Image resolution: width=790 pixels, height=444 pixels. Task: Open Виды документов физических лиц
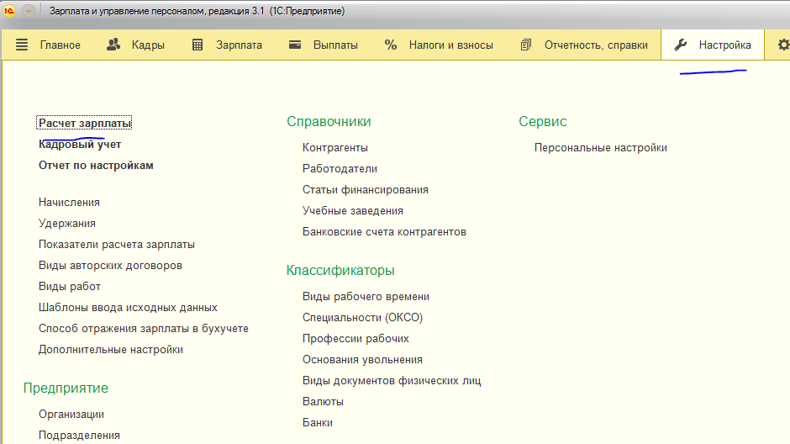tap(392, 380)
